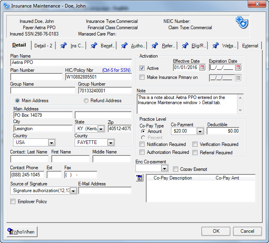The height and width of the screenshot is (243, 269).
Task: Enable Copay Exempt checkbox
Action: pos(176,169)
